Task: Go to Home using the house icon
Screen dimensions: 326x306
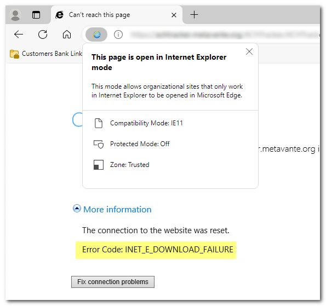Action: tap(67, 34)
